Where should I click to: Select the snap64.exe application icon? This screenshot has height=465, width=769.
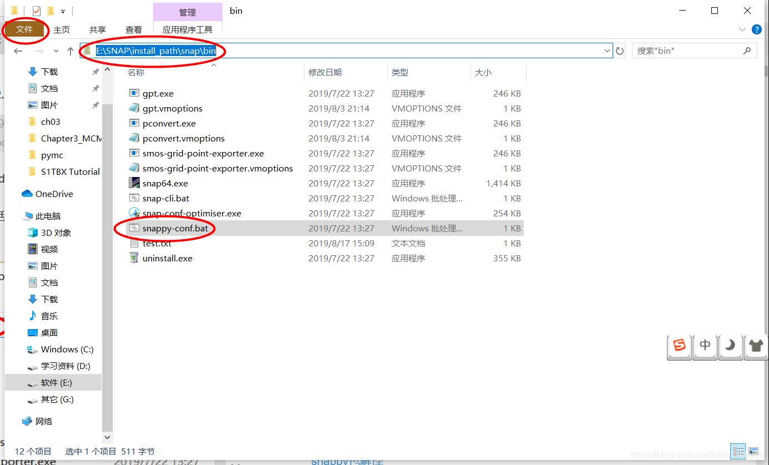(134, 183)
